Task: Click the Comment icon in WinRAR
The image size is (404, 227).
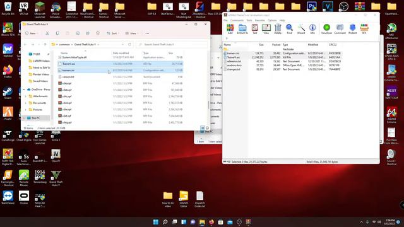Action: point(340,29)
